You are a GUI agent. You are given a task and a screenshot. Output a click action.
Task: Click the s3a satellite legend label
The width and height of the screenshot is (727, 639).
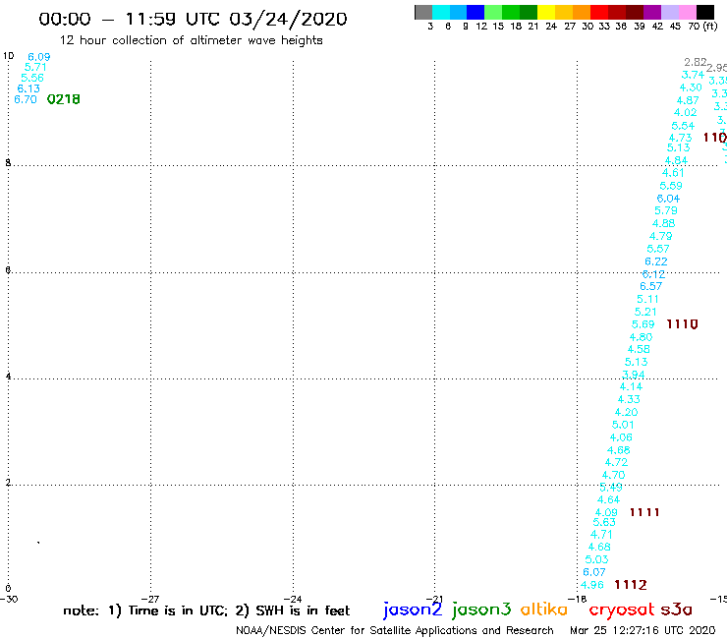coord(676,610)
